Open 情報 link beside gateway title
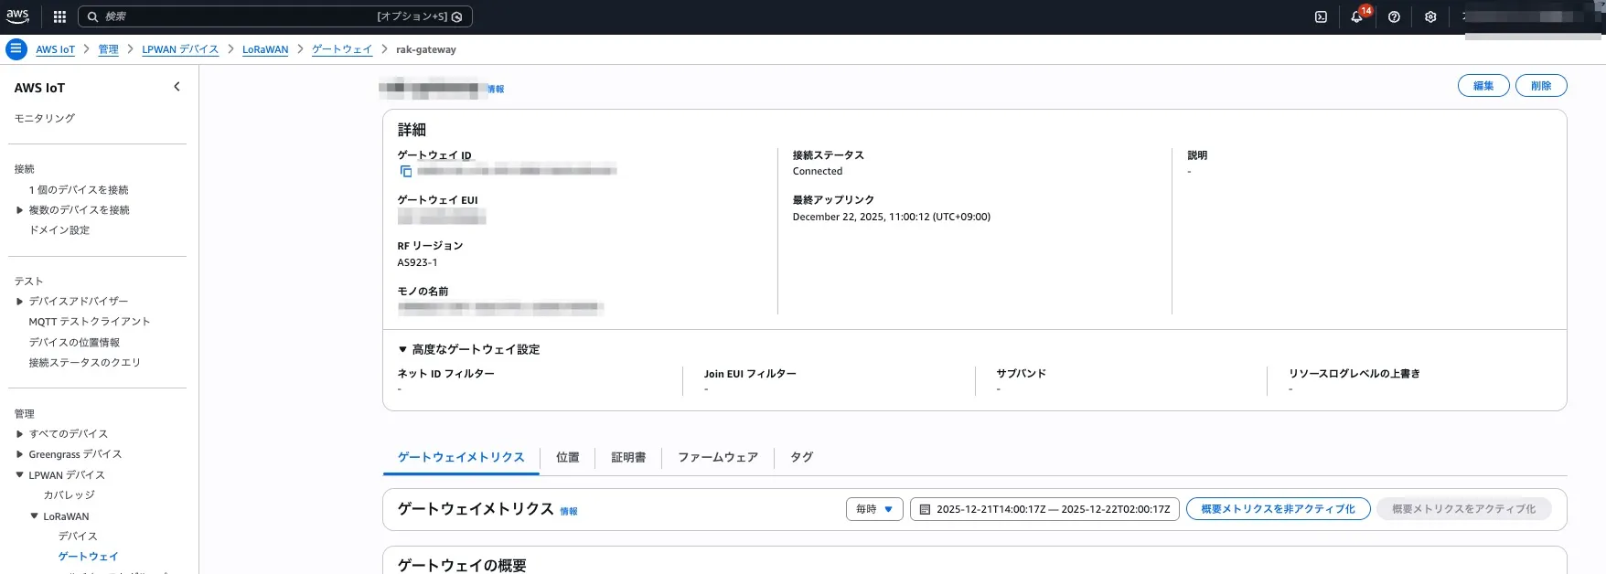This screenshot has height=574, width=1606. click(496, 90)
